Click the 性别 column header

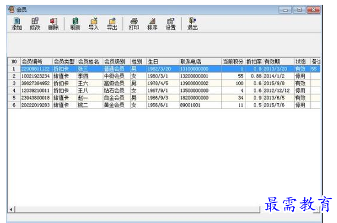(138, 62)
